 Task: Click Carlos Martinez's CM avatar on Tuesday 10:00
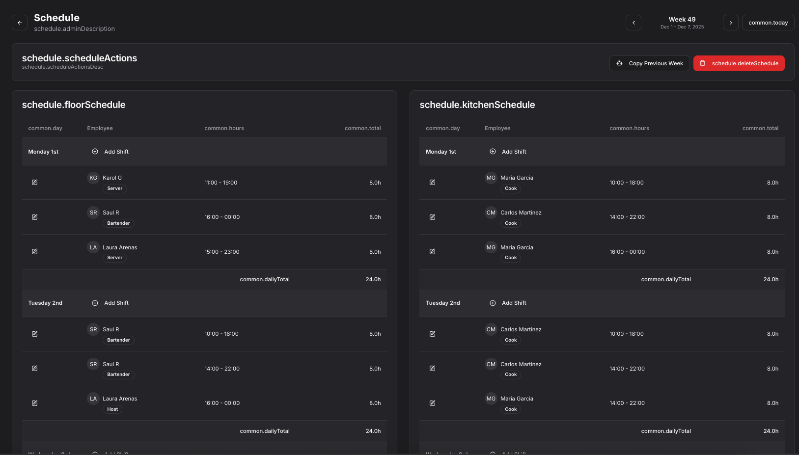[491, 329]
